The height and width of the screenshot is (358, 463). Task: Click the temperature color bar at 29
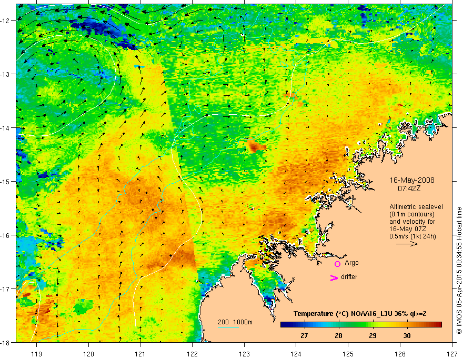click(373, 324)
